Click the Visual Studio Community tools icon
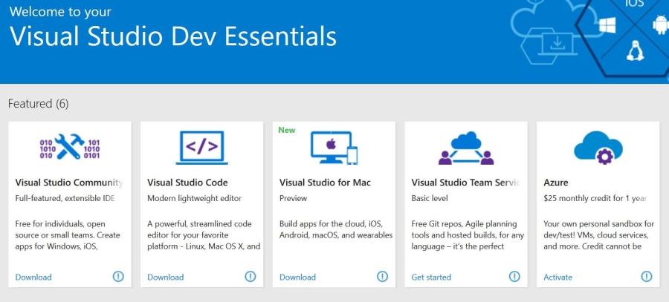Viewport: 669px width, 302px height. (70, 146)
